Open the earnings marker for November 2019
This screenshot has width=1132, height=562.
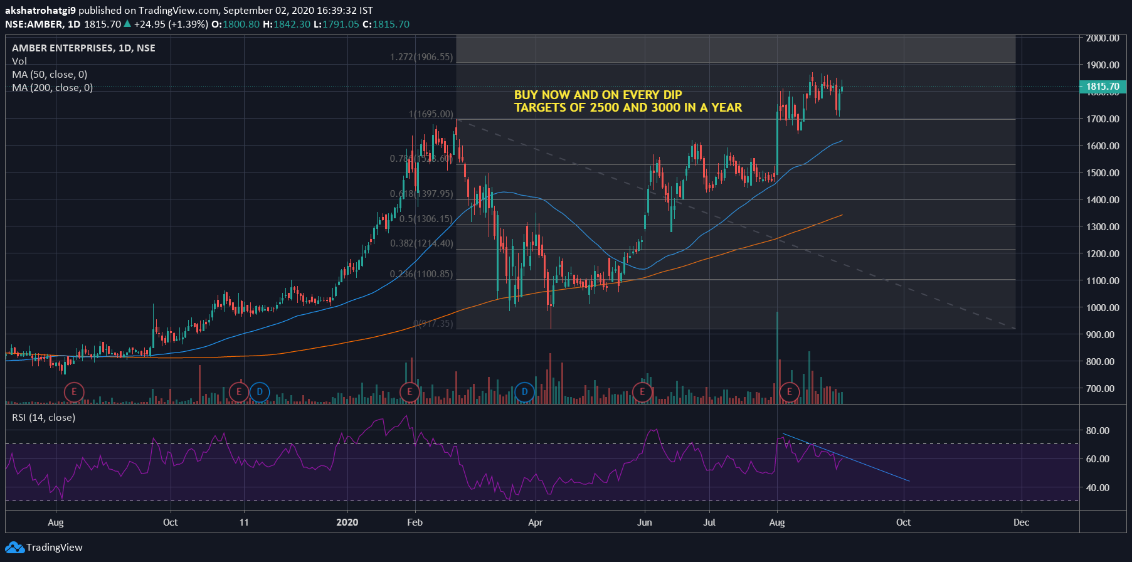coord(238,393)
